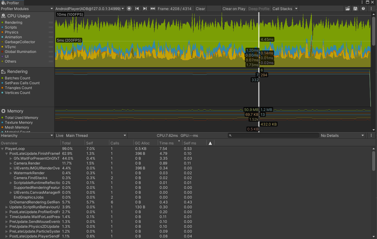Click the hierarchy search field
This screenshot has height=239, width=377.
pyautogui.click(x=273, y=135)
